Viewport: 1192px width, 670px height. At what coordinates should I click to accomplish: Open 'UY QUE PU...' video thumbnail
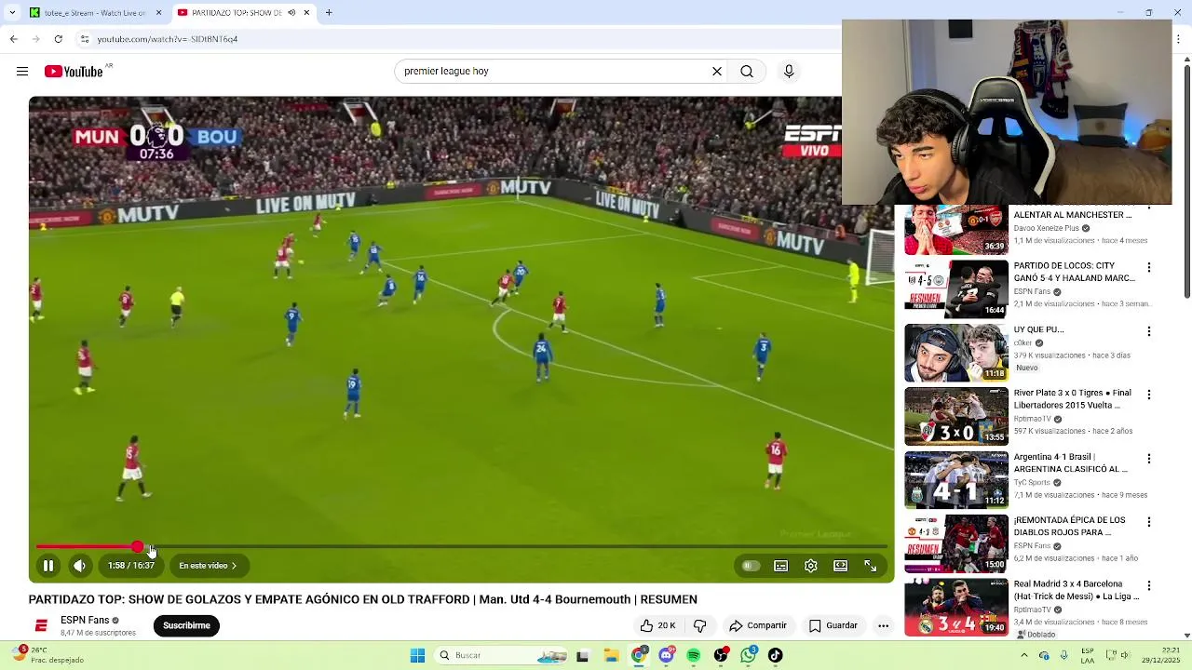tap(955, 353)
